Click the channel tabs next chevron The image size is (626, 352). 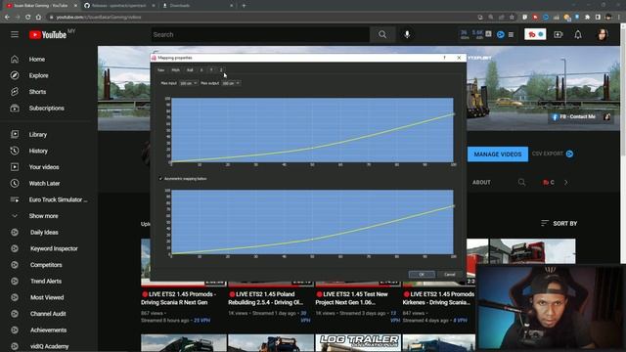coord(566,183)
